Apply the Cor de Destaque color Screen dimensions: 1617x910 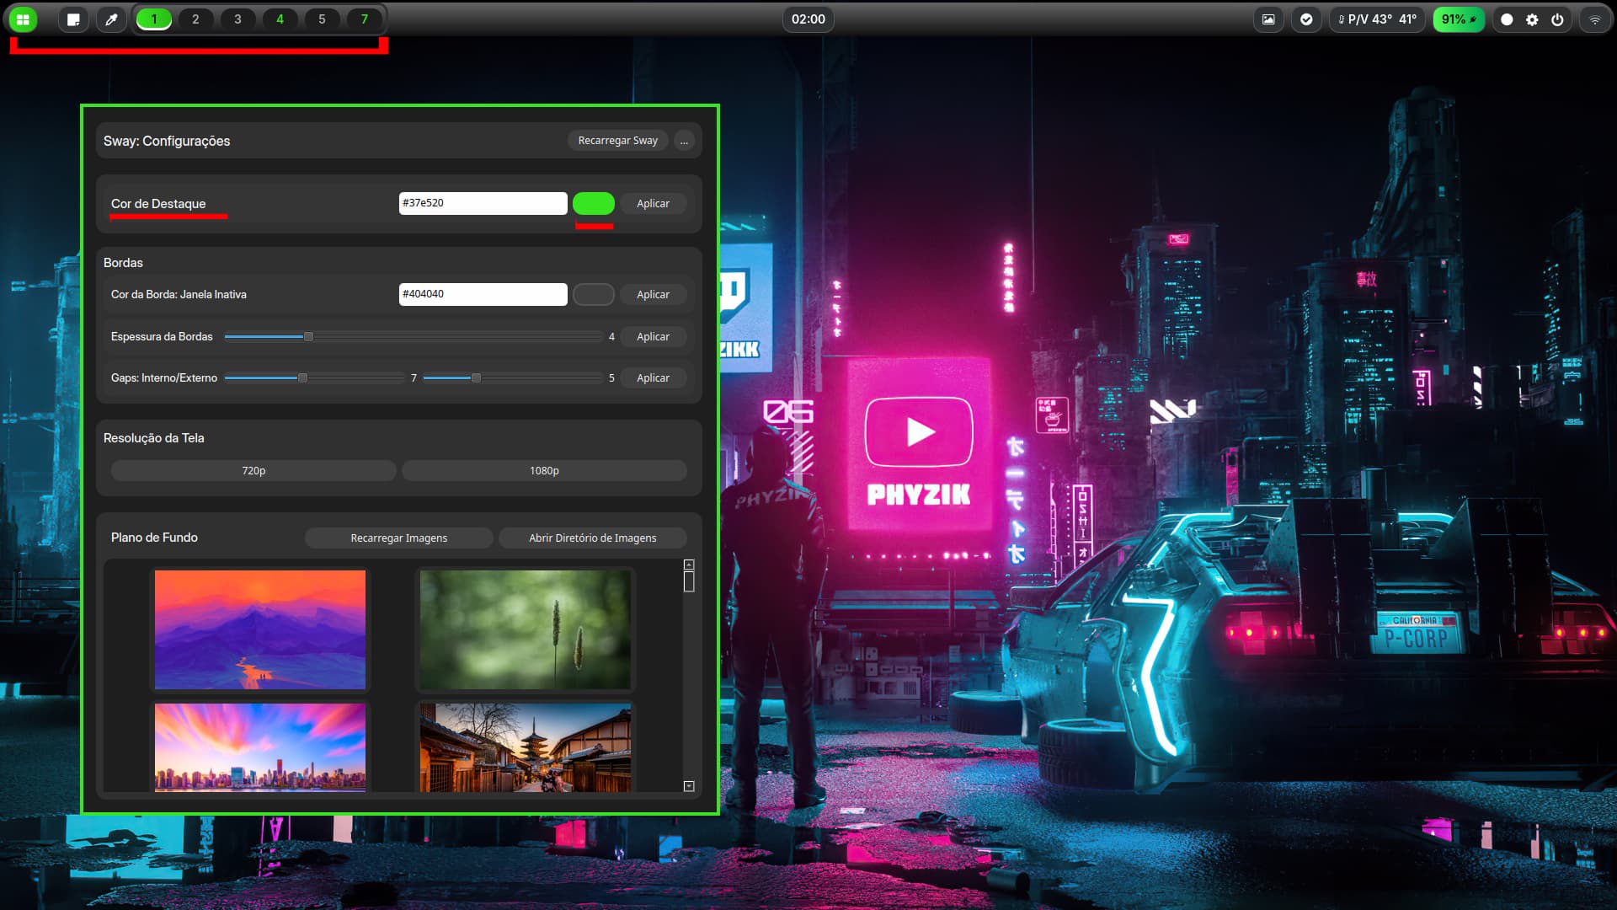[653, 203]
